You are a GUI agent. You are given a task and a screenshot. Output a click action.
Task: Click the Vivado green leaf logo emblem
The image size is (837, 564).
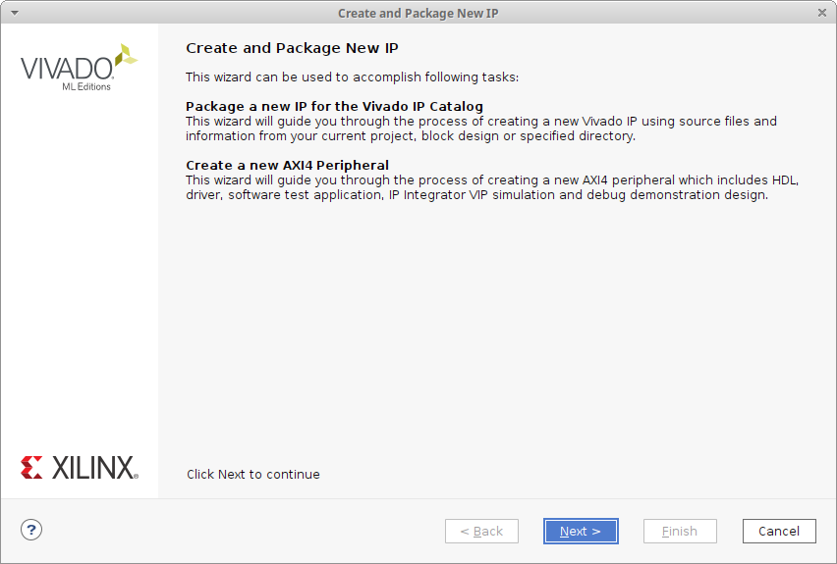click(x=126, y=56)
